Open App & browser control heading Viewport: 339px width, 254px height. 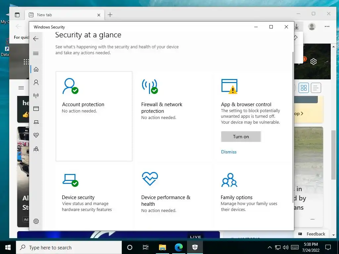click(x=246, y=104)
